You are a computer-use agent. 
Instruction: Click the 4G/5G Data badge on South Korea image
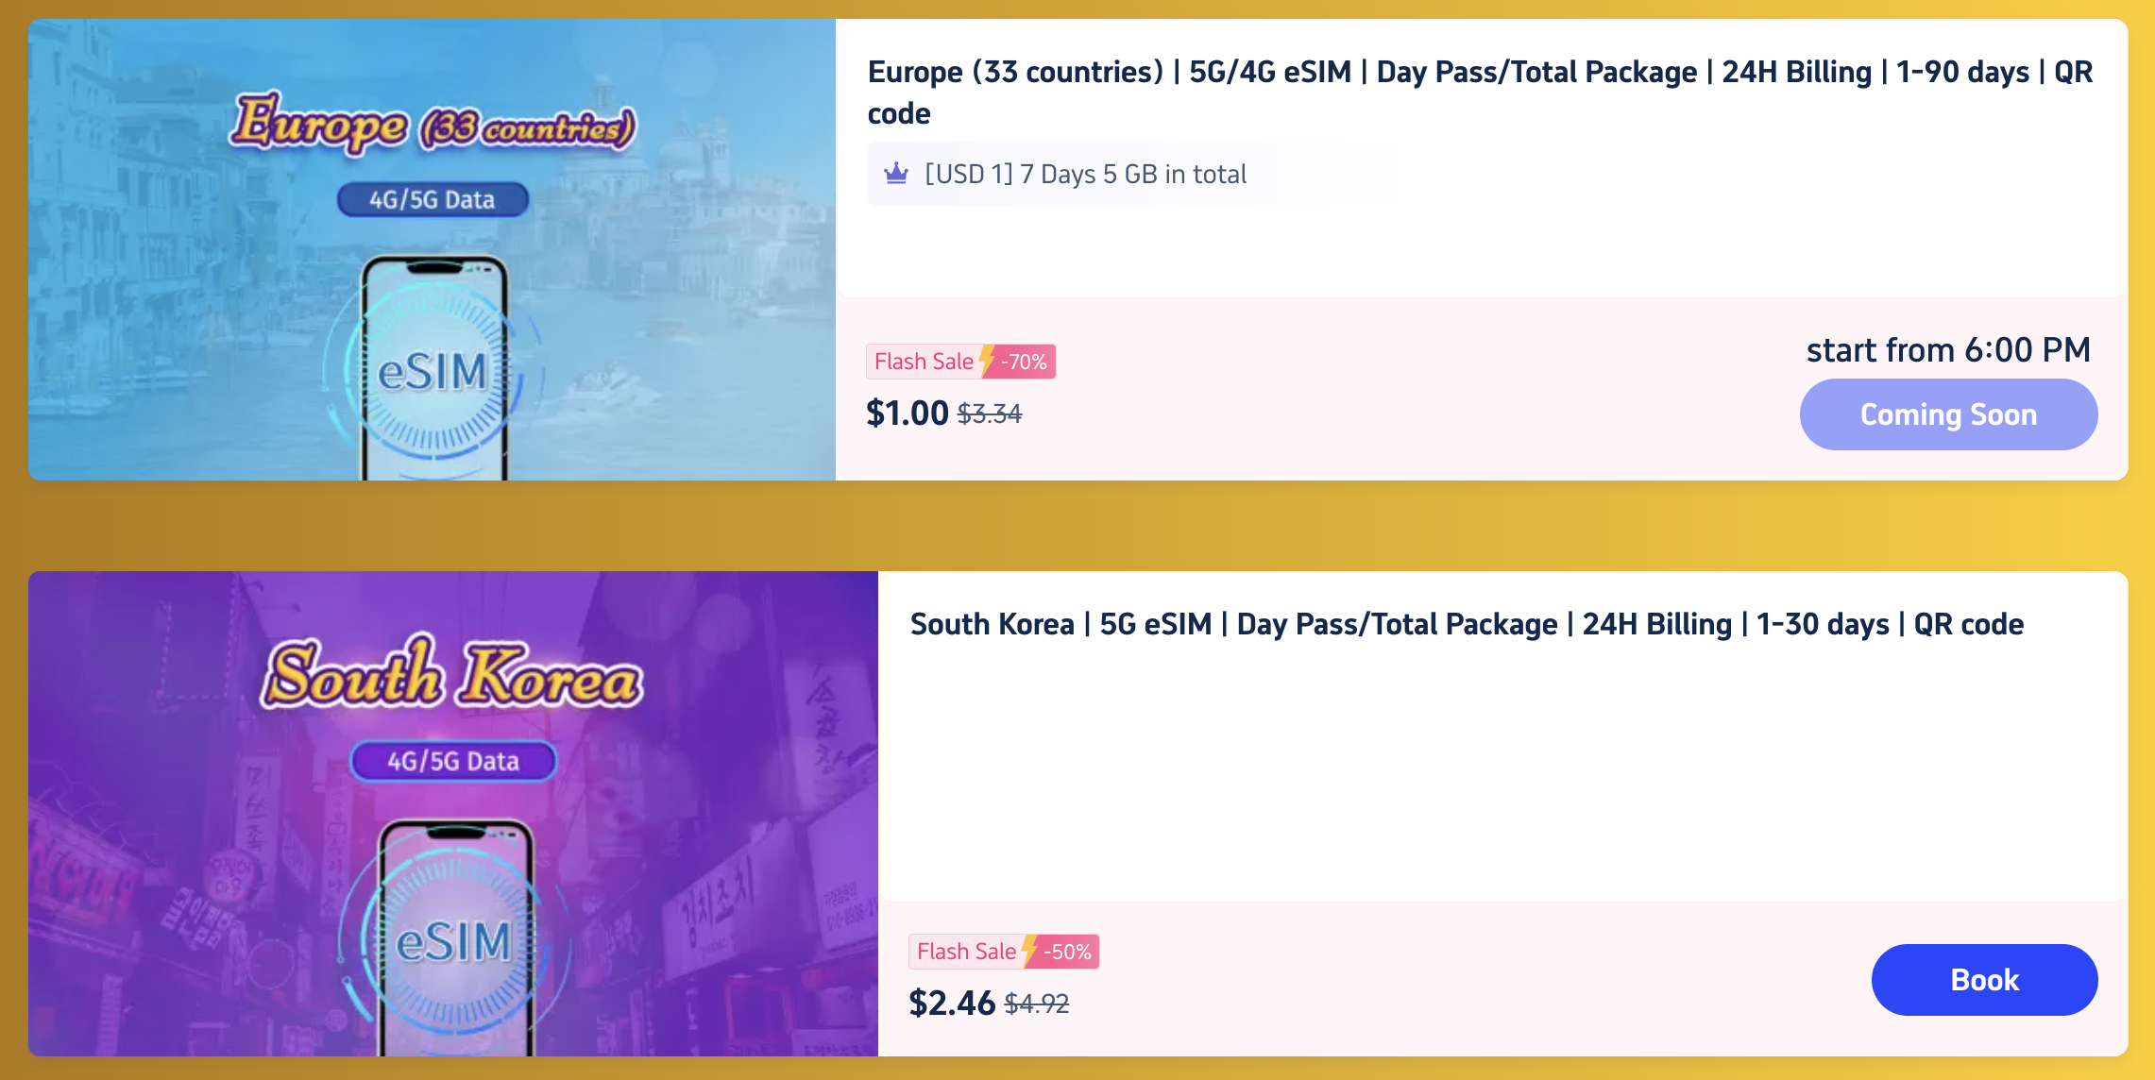tap(453, 762)
